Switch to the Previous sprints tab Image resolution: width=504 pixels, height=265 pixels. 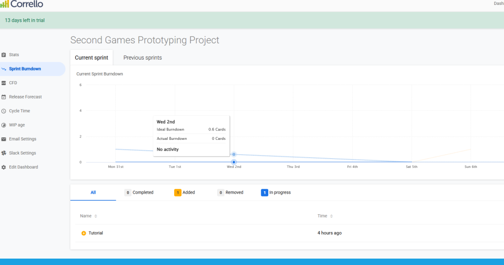click(x=142, y=58)
